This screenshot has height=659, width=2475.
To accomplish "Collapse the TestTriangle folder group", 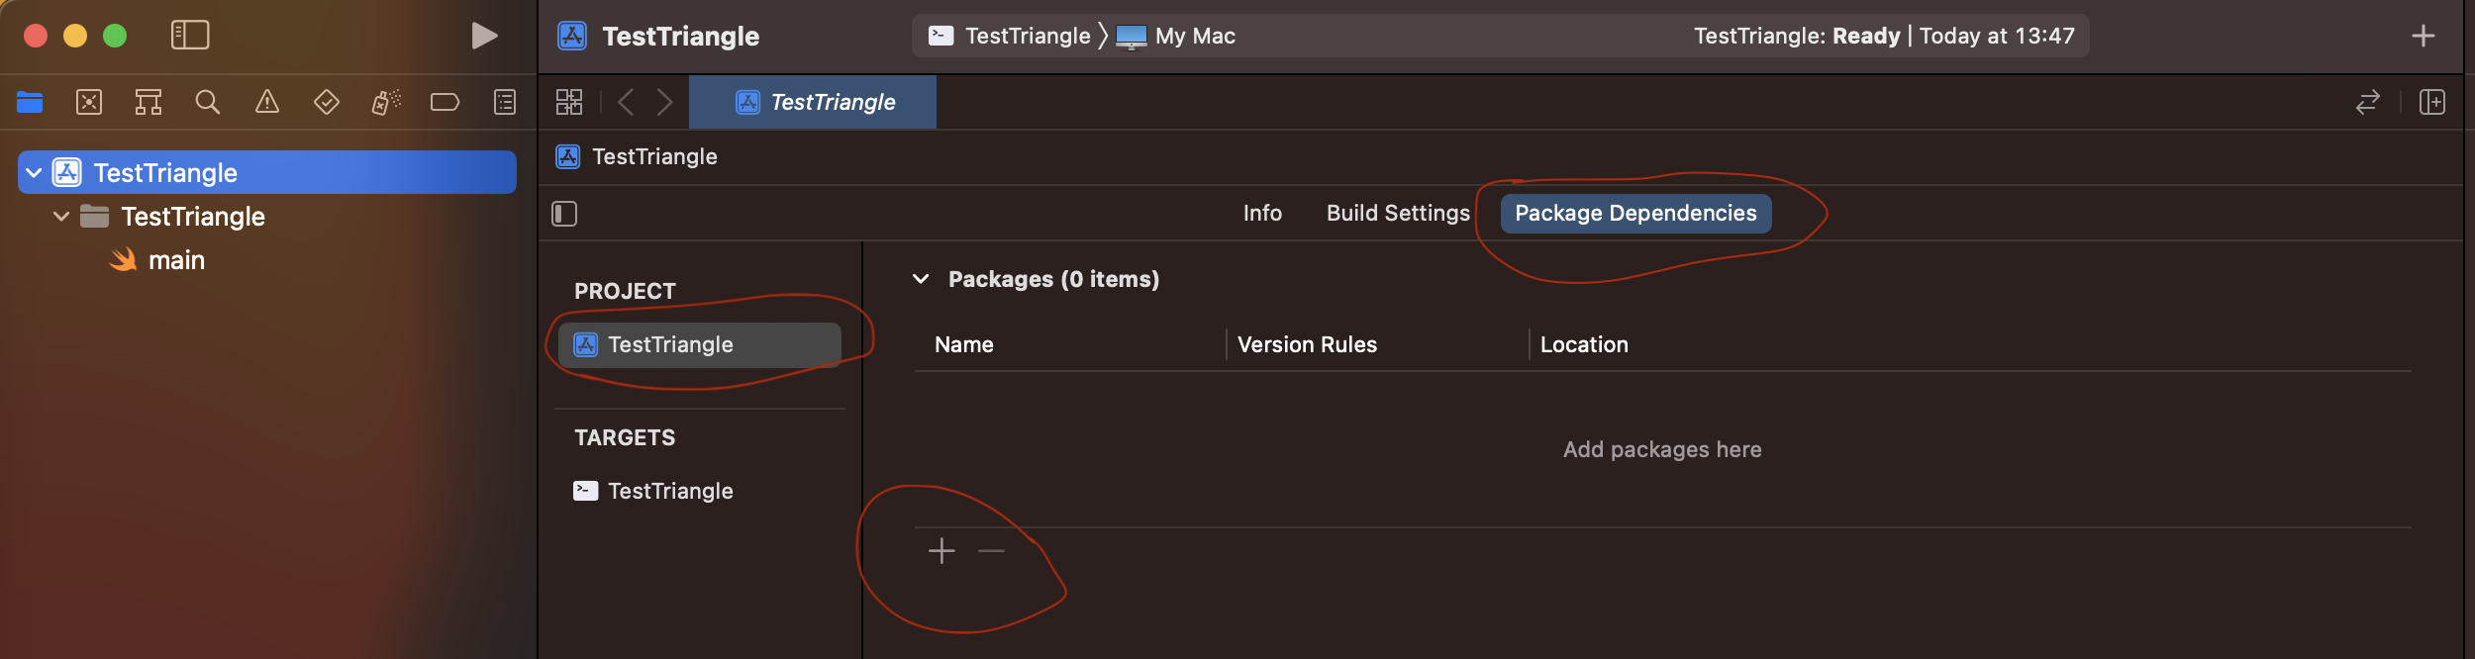I will (x=61, y=217).
